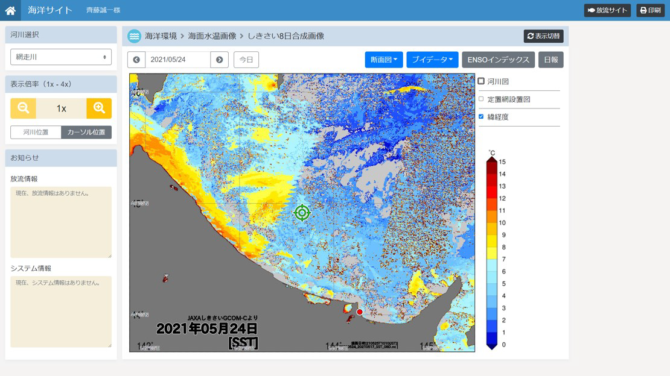Screen dimensions: 670x376
Task: Uncheck the 緯経度 checkbox
Action: point(481,117)
